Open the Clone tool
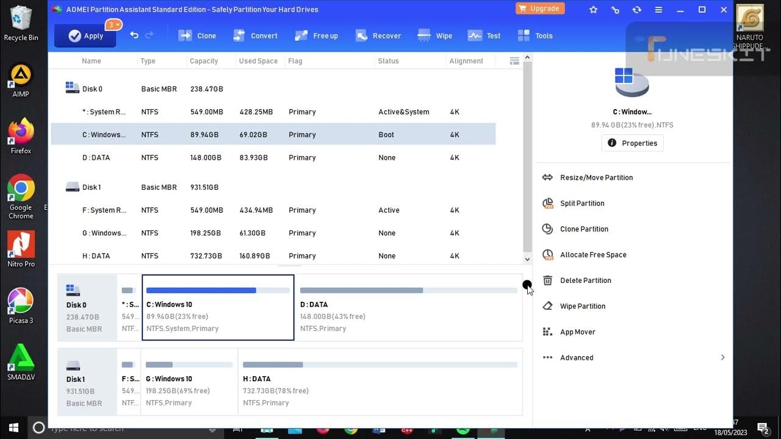Viewport: 781px width, 439px height. coord(197,36)
